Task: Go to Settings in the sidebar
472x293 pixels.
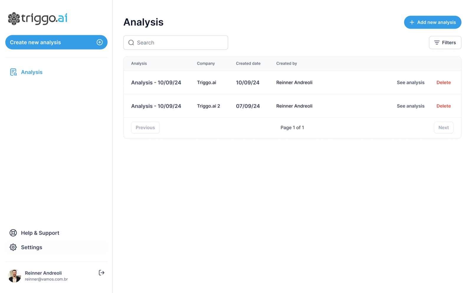Action: (56, 247)
